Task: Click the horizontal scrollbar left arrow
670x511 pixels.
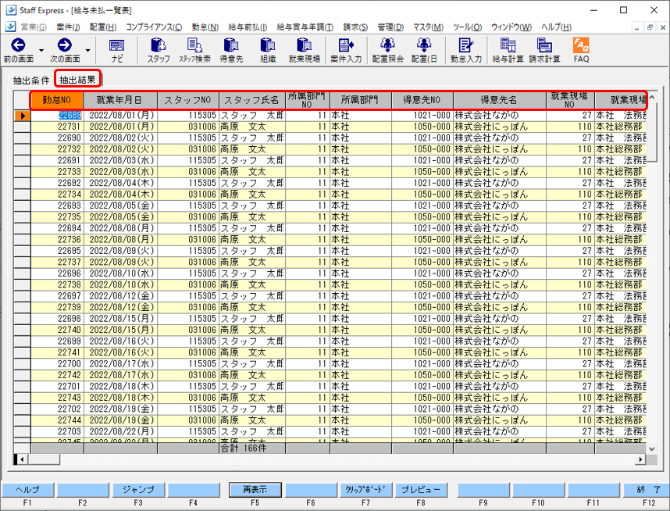Action: tap(21, 459)
